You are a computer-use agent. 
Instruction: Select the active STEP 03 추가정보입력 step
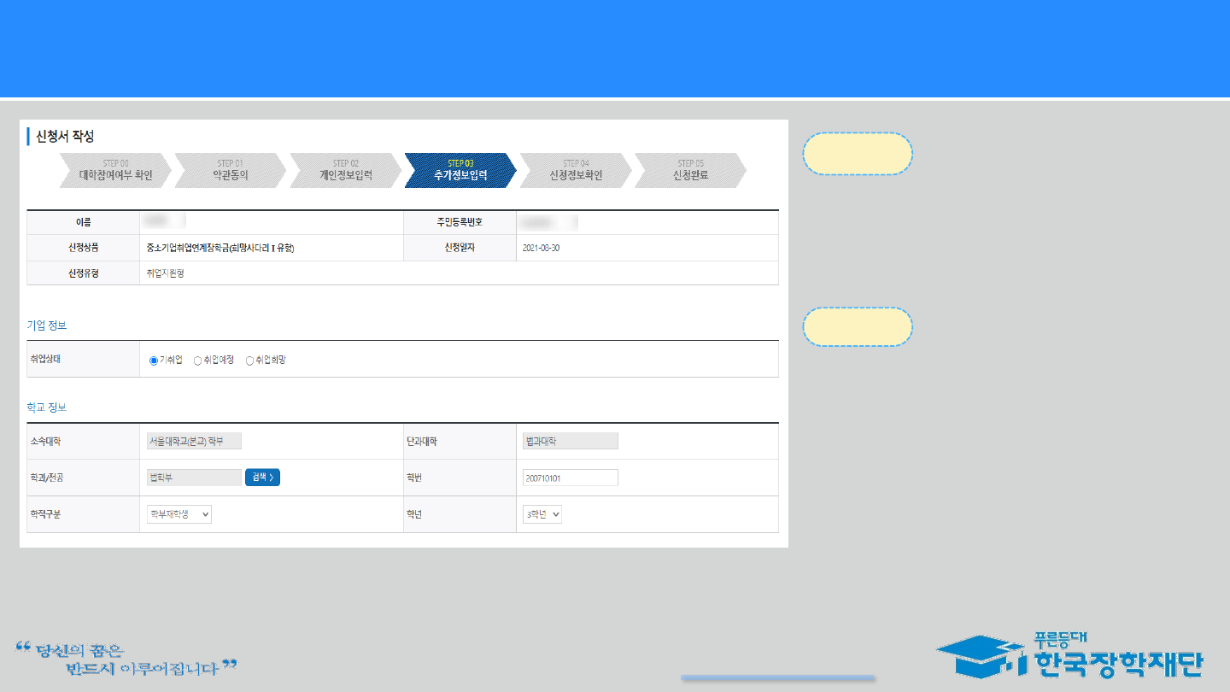tap(460, 170)
